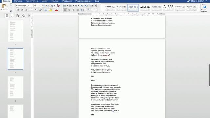The width and height of the screenshot is (210, 118).
Task: Select the page 3 thumbnail
Action: tap(15, 87)
